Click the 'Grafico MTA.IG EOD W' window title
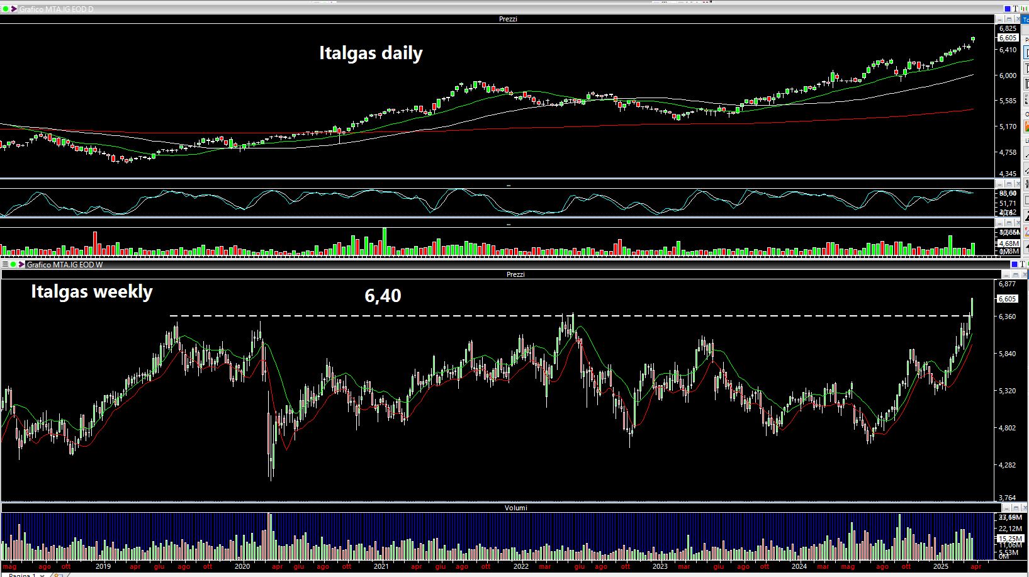This screenshot has width=1029, height=577. click(x=65, y=265)
